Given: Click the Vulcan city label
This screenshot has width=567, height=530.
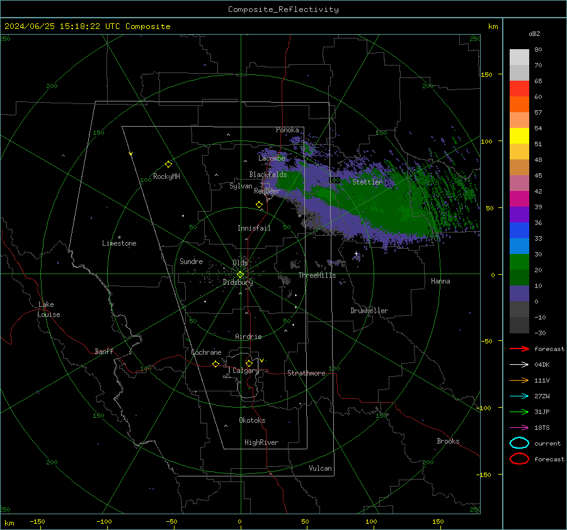Looking at the screenshot, I should (321, 468).
